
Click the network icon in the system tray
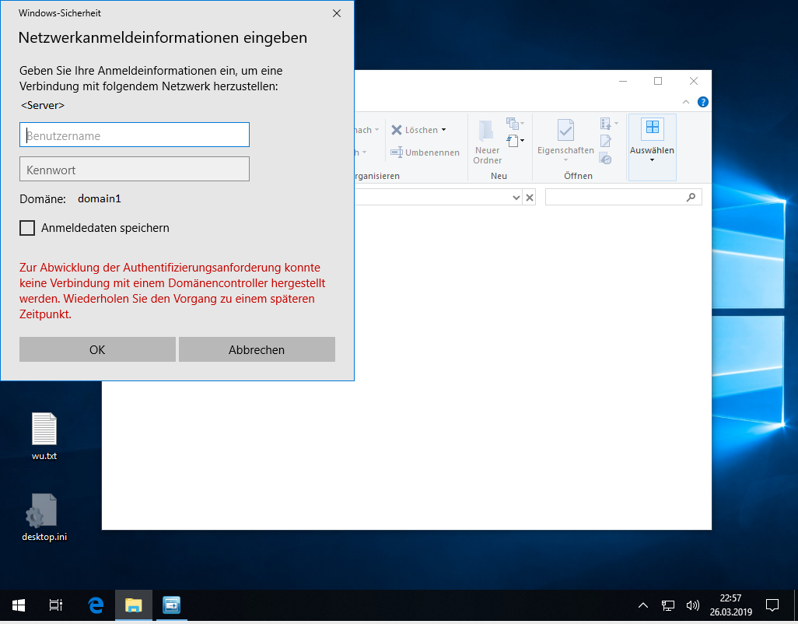[x=667, y=605]
